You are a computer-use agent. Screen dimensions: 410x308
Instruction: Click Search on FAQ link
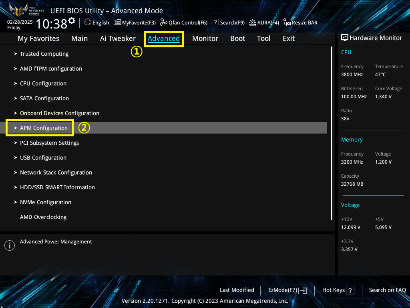(388, 290)
